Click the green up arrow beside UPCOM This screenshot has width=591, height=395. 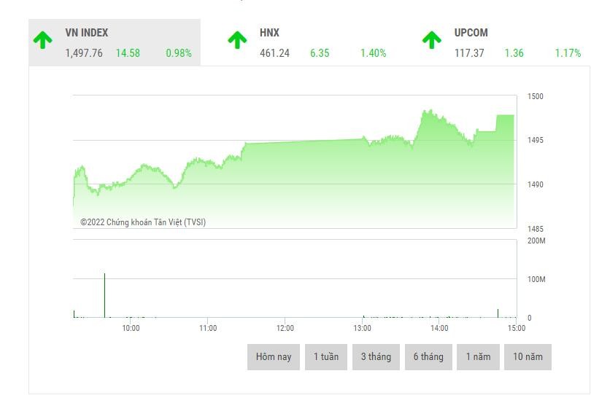click(432, 41)
